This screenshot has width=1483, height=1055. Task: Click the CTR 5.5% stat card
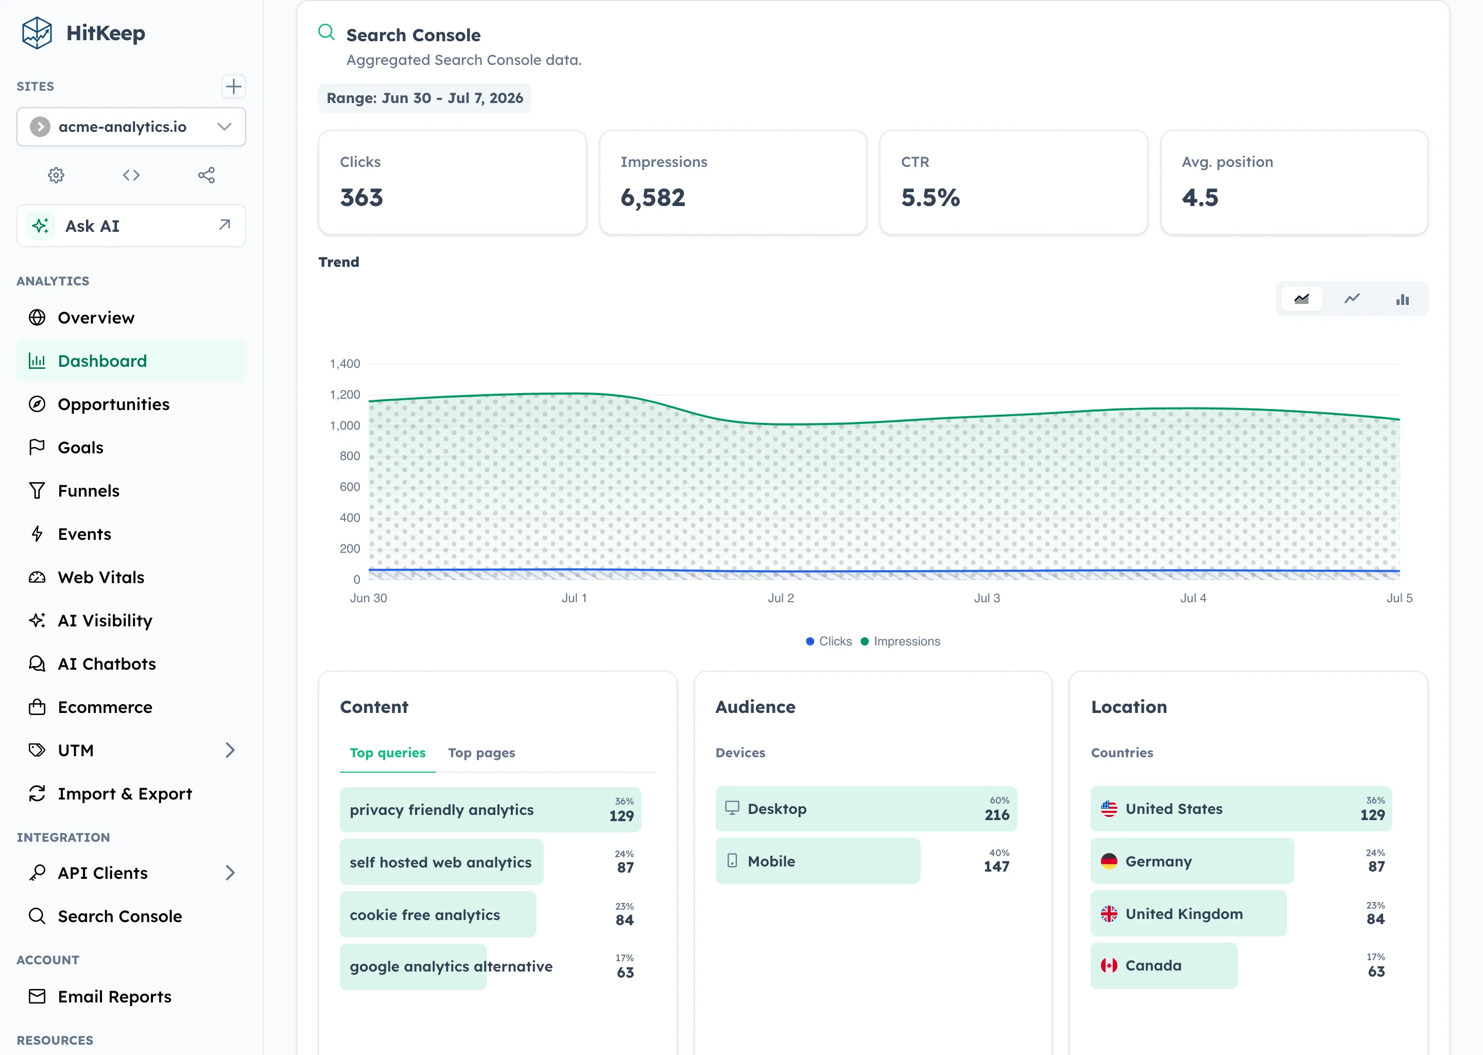(1013, 182)
